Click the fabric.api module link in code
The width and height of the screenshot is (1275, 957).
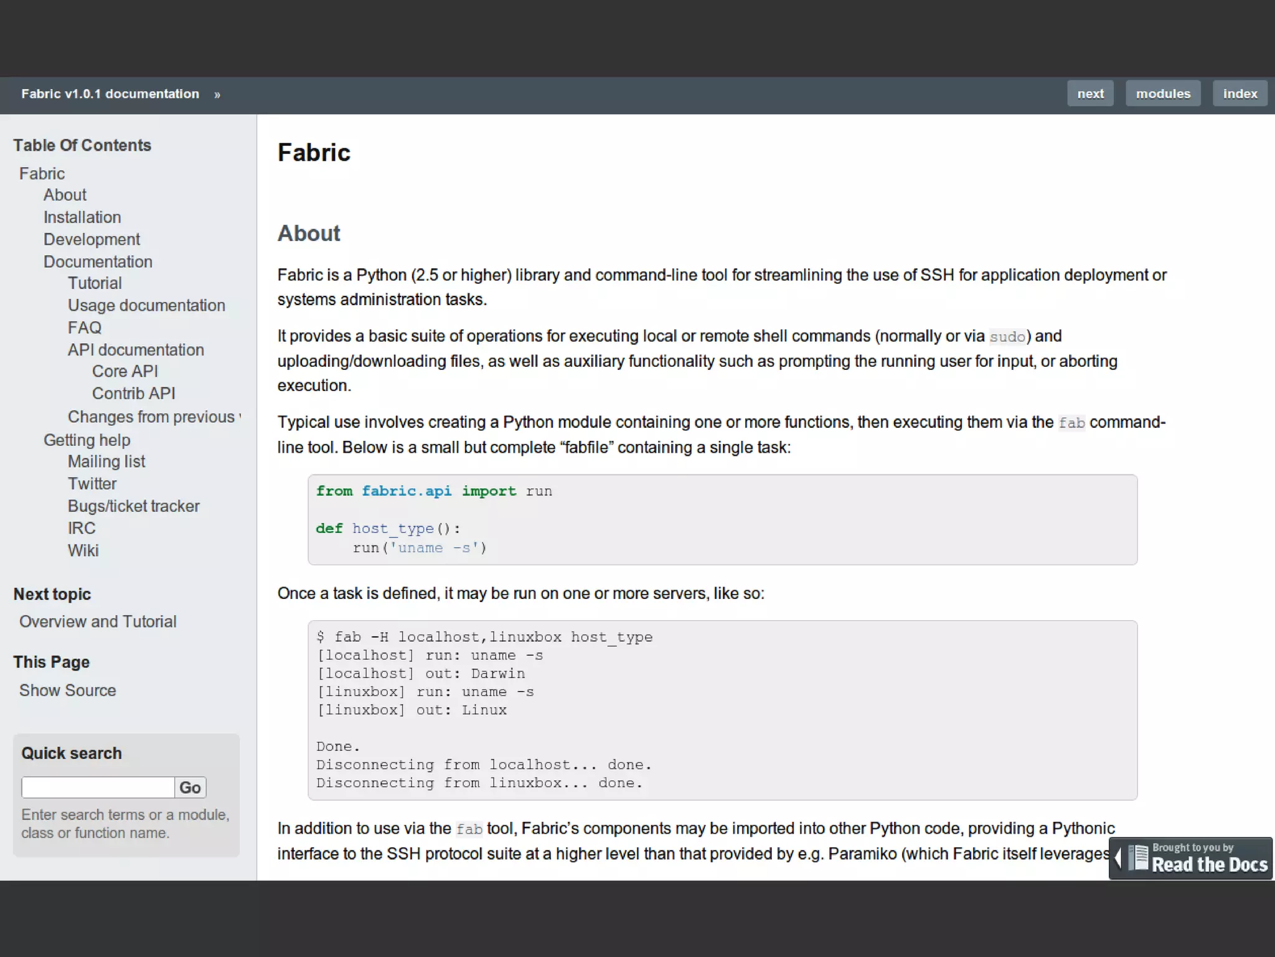(x=407, y=491)
